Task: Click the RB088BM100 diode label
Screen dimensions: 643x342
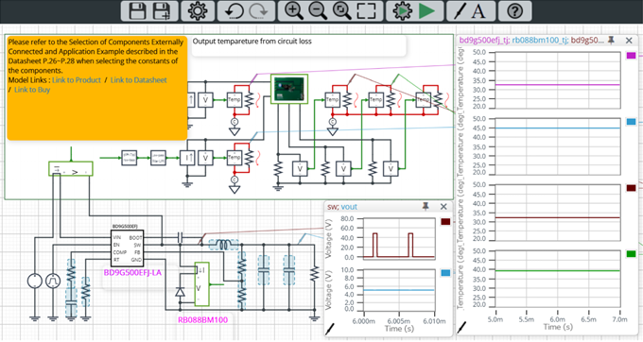Action: [x=202, y=320]
